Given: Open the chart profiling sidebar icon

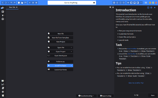Looking at the screenshot, I should 3,84.
